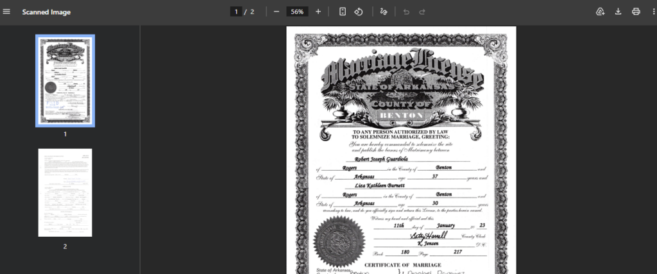Zoom out with the minus button
Image resolution: width=657 pixels, height=274 pixels.
(276, 12)
